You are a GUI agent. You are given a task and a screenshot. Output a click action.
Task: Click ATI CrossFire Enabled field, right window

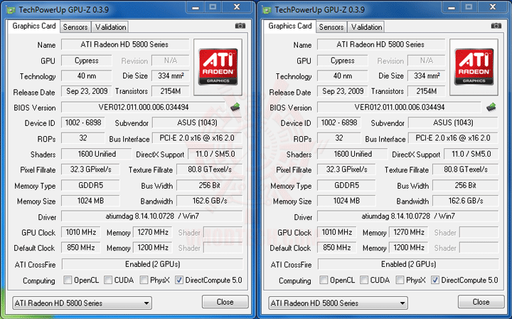point(408,264)
